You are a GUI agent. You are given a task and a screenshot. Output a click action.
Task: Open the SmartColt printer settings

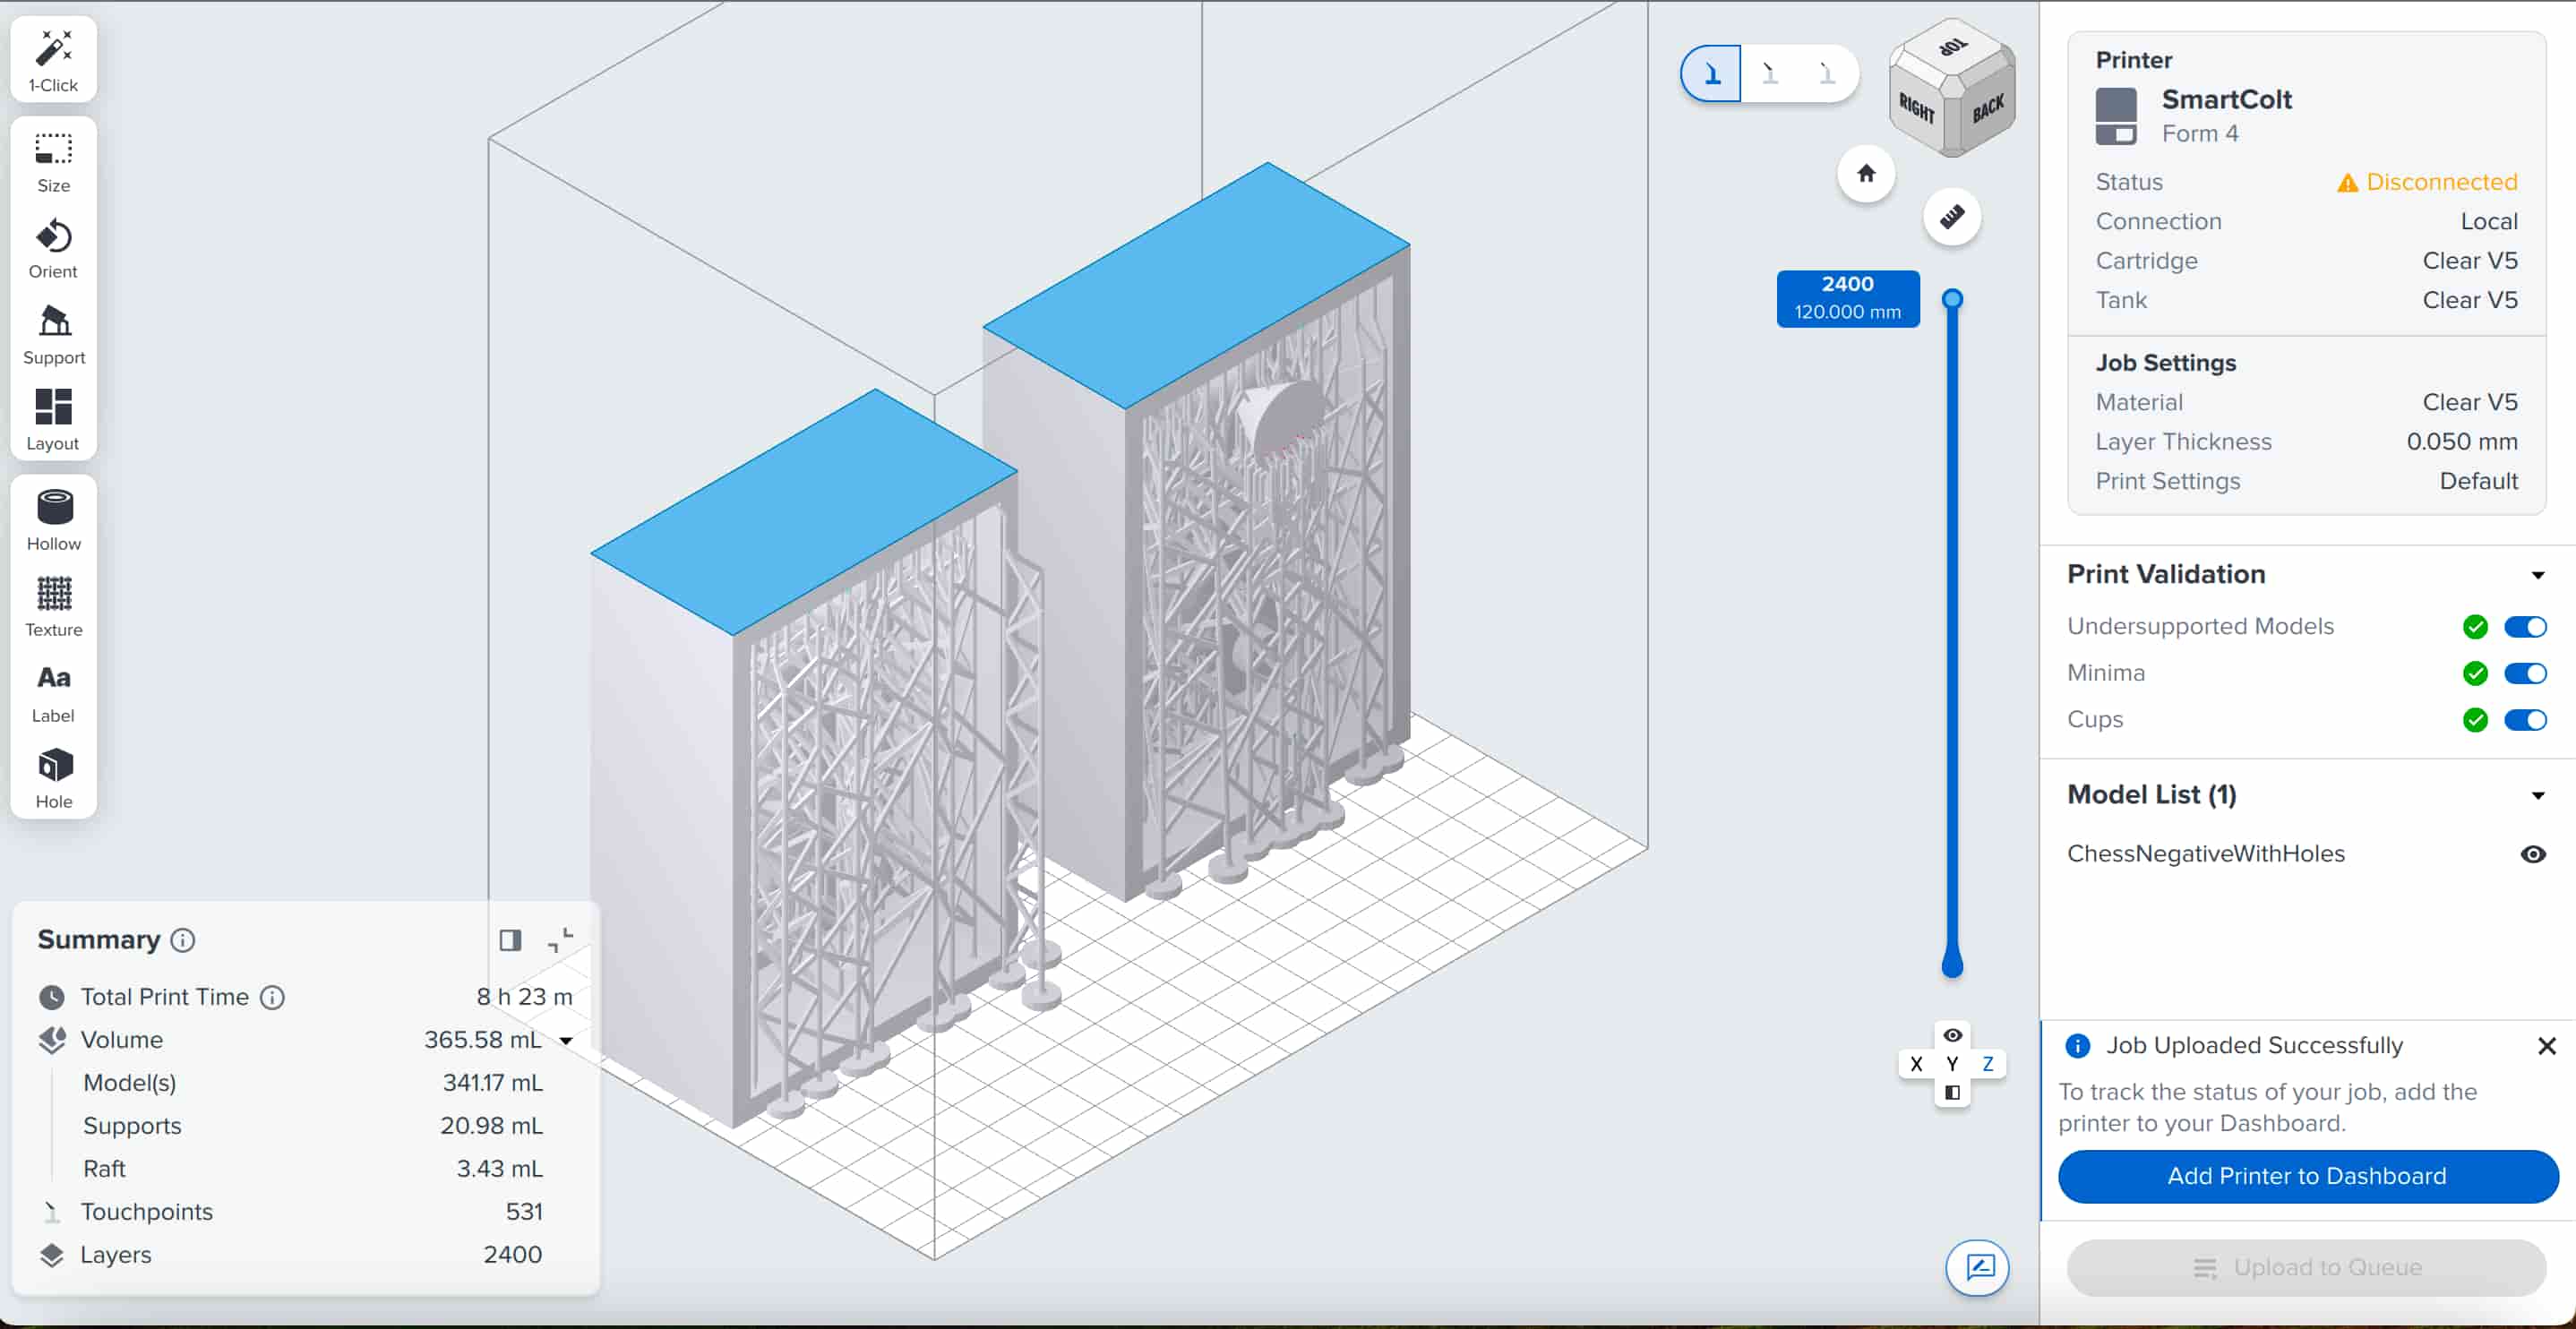point(2226,100)
